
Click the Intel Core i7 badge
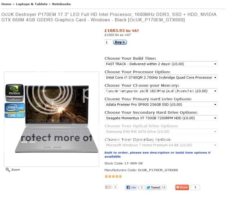pos(15,111)
